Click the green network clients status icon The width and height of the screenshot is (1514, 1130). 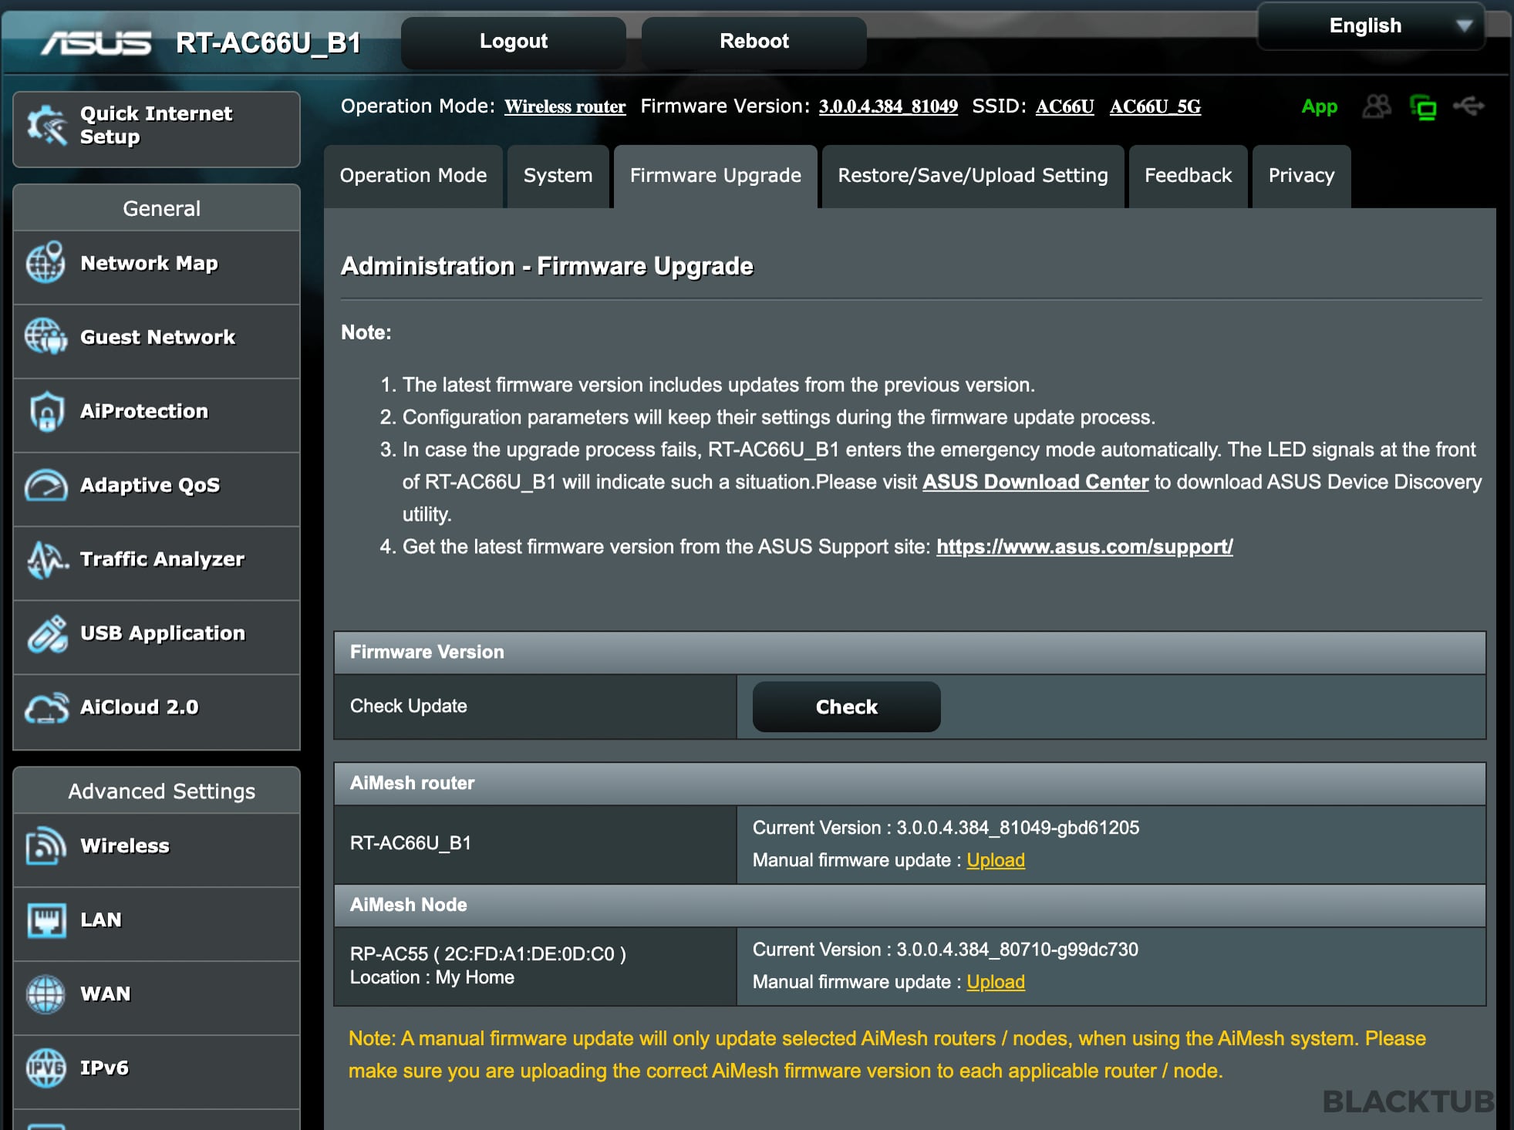[1423, 107]
